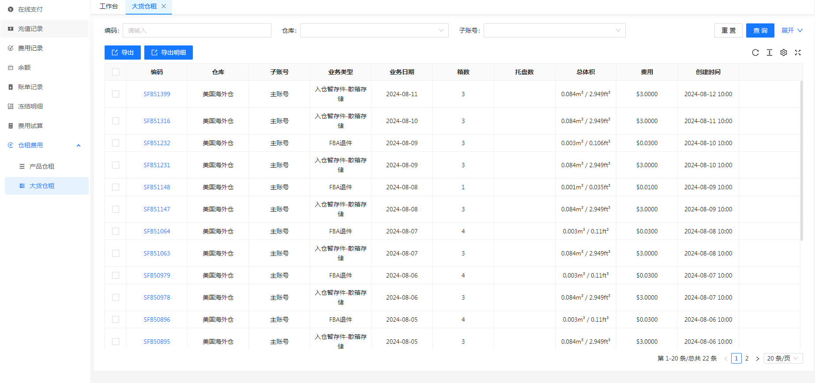Viewport: 815px width, 383px height.
Task: Open 费用试算 sidebar item
Action: coord(30,126)
